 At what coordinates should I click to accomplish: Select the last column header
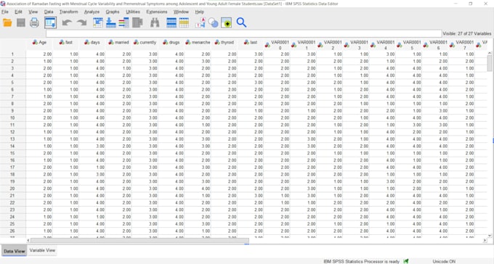tap(251, 43)
